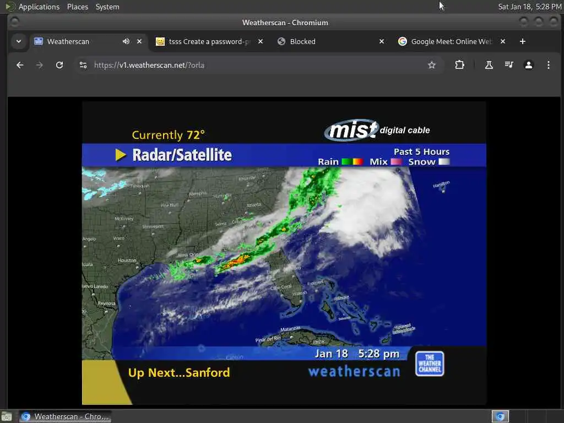
Task: Click the yellow Radar/Satellite arrow icon
Action: tap(121, 155)
